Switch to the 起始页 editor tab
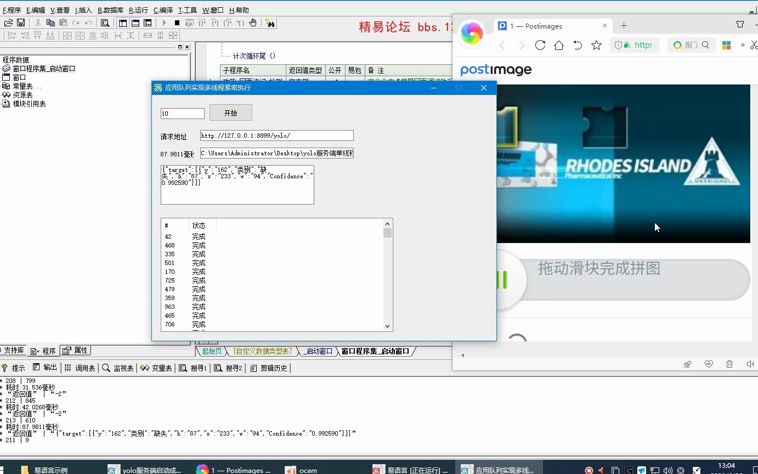This screenshot has height=474, width=758. click(212, 351)
